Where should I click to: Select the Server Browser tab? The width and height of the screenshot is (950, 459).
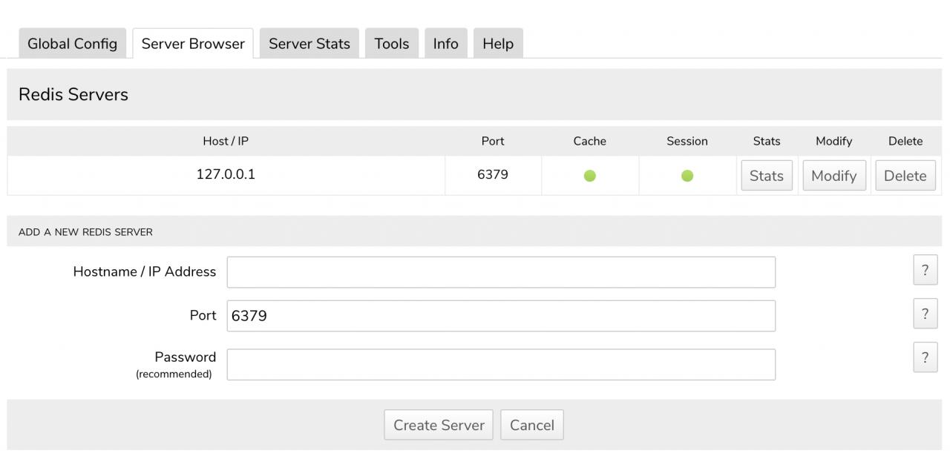pyautogui.click(x=193, y=44)
